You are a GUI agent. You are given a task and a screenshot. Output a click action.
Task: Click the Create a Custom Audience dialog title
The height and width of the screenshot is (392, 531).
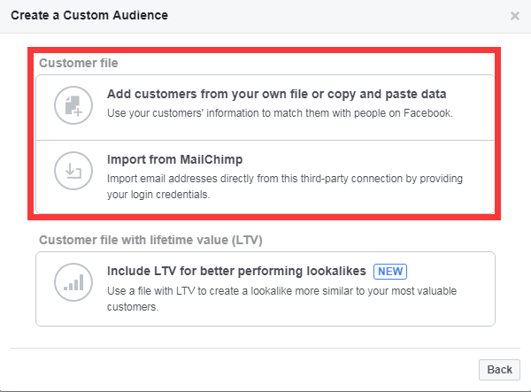[x=89, y=15]
